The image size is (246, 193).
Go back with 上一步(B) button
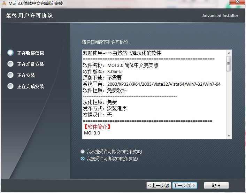tap(159, 185)
